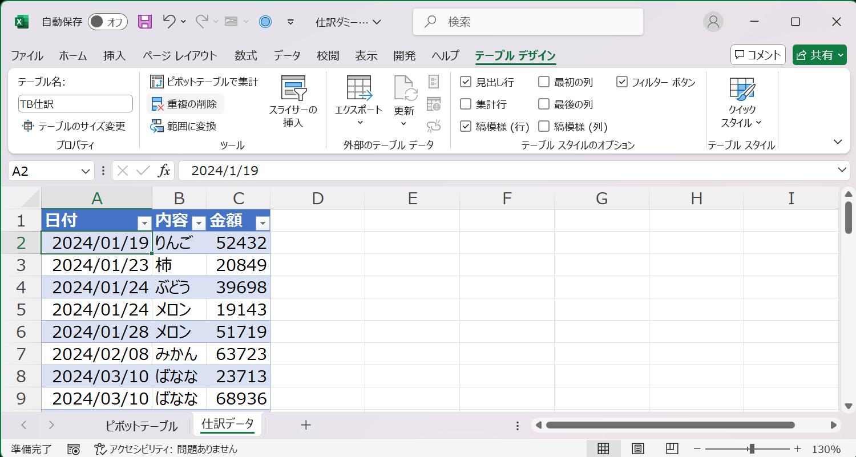856x457 pixels.
Task: Enable the 集計行 checkbox
Action: [x=466, y=104]
